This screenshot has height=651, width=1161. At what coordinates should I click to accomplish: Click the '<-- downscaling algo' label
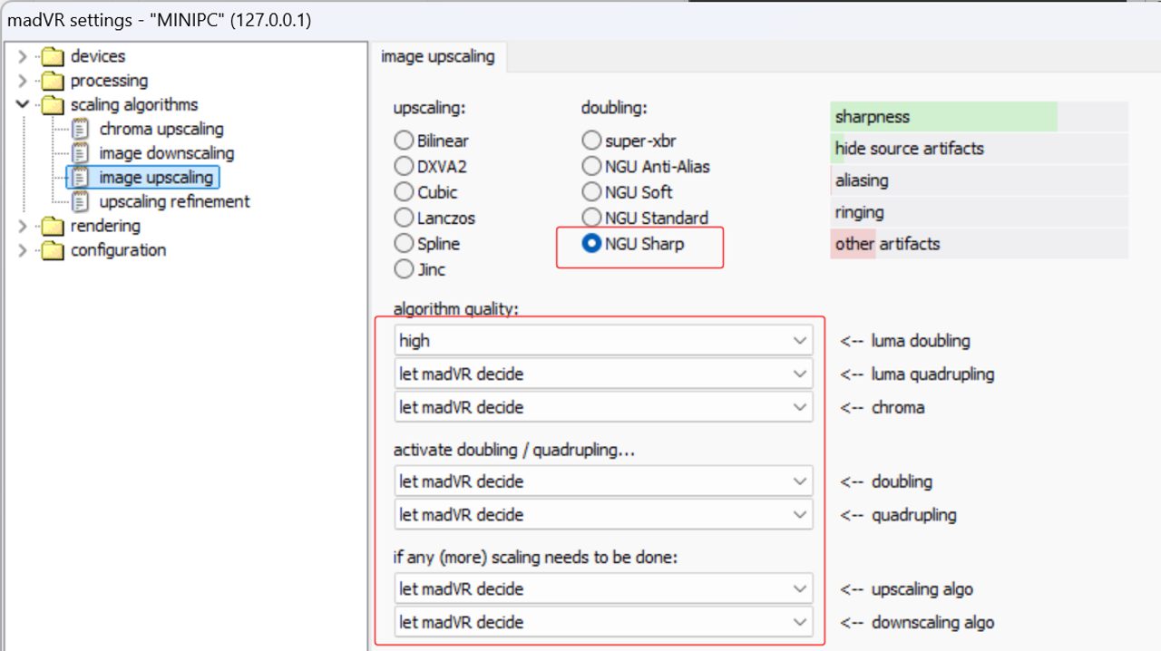916,622
